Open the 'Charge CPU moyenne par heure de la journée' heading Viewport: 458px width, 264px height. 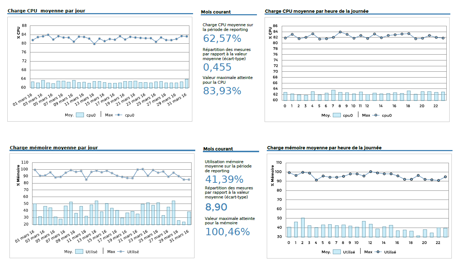(x=316, y=11)
